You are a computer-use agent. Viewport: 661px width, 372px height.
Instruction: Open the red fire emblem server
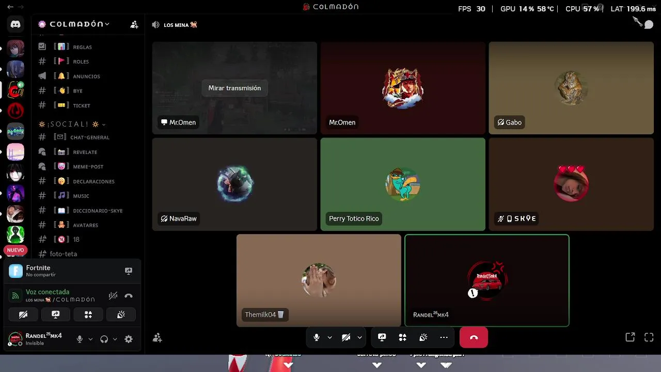click(x=15, y=111)
